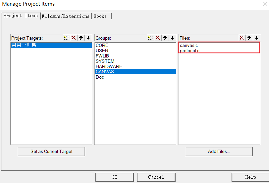Open Help for this dialog
The height and width of the screenshot is (183, 269).
250,177
